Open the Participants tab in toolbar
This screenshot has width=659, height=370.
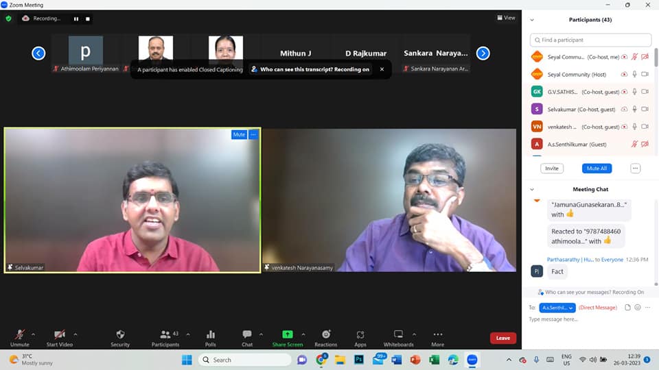(165, 334)
